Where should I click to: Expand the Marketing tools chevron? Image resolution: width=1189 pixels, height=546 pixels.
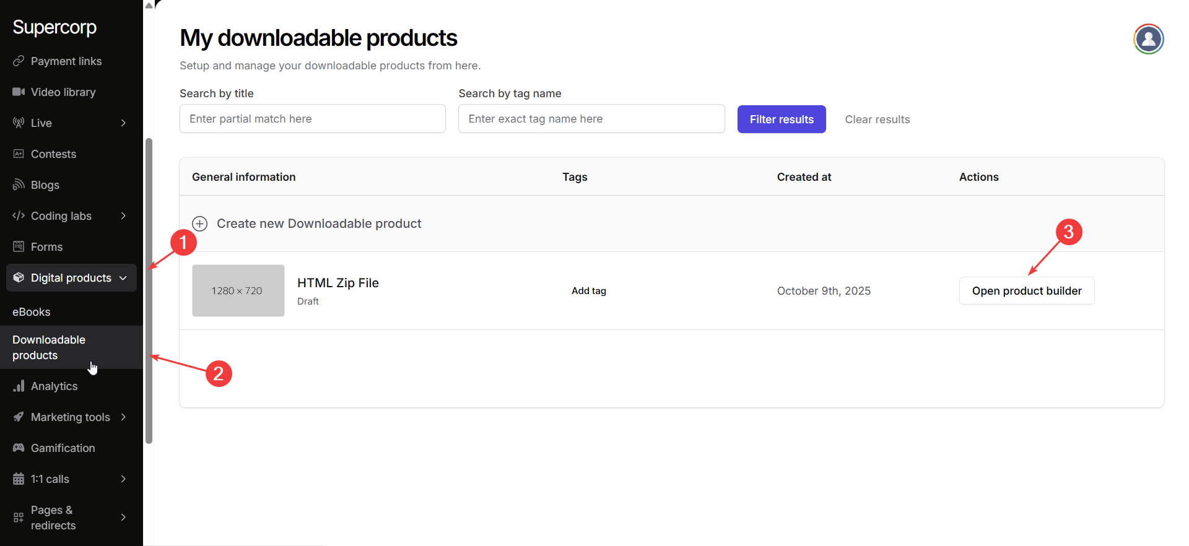[123, 417]
